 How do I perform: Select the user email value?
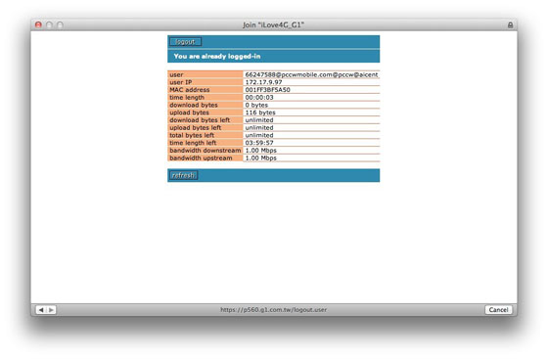click(x=311, y=74)
